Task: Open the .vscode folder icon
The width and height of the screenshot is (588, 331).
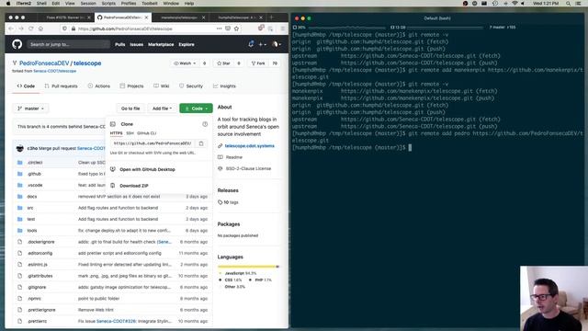Action: (x=20, y=185)
